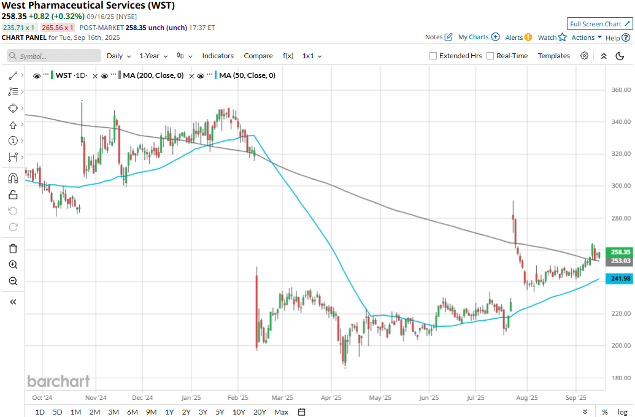Click the MA 50 blue color swatch
This screenshot has width=635, height=417.
click(216, 75)
